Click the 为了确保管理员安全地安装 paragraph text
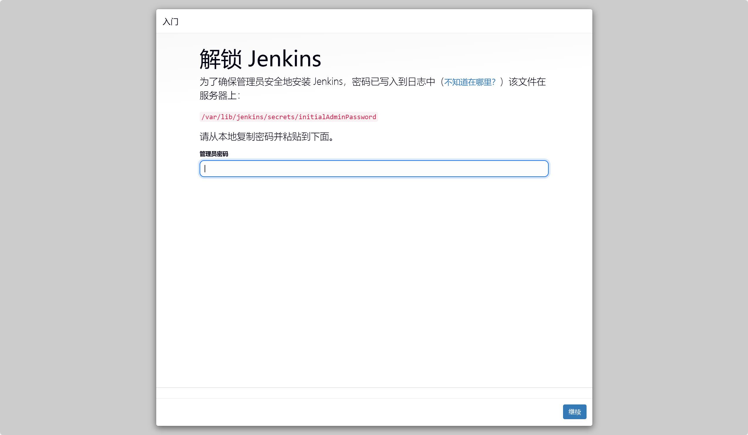The image size is (748, 435). click(x=255, y=82)
